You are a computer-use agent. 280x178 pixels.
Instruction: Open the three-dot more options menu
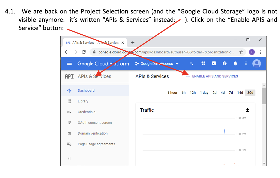(x=246, y=63)
